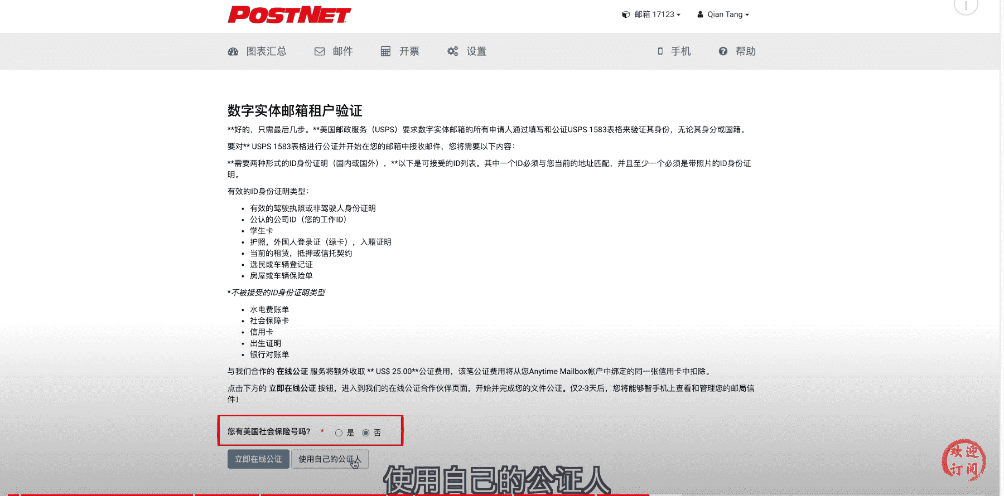Click the info circle icon at top right
The height and width of the screenshot is (496, 1004).
tap(966, 6)
